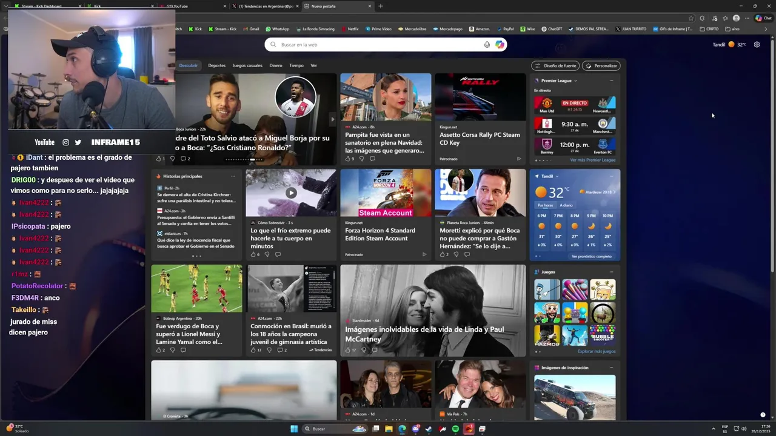
Task: Open the monster truck inspiration image
Action: (575, 397)
